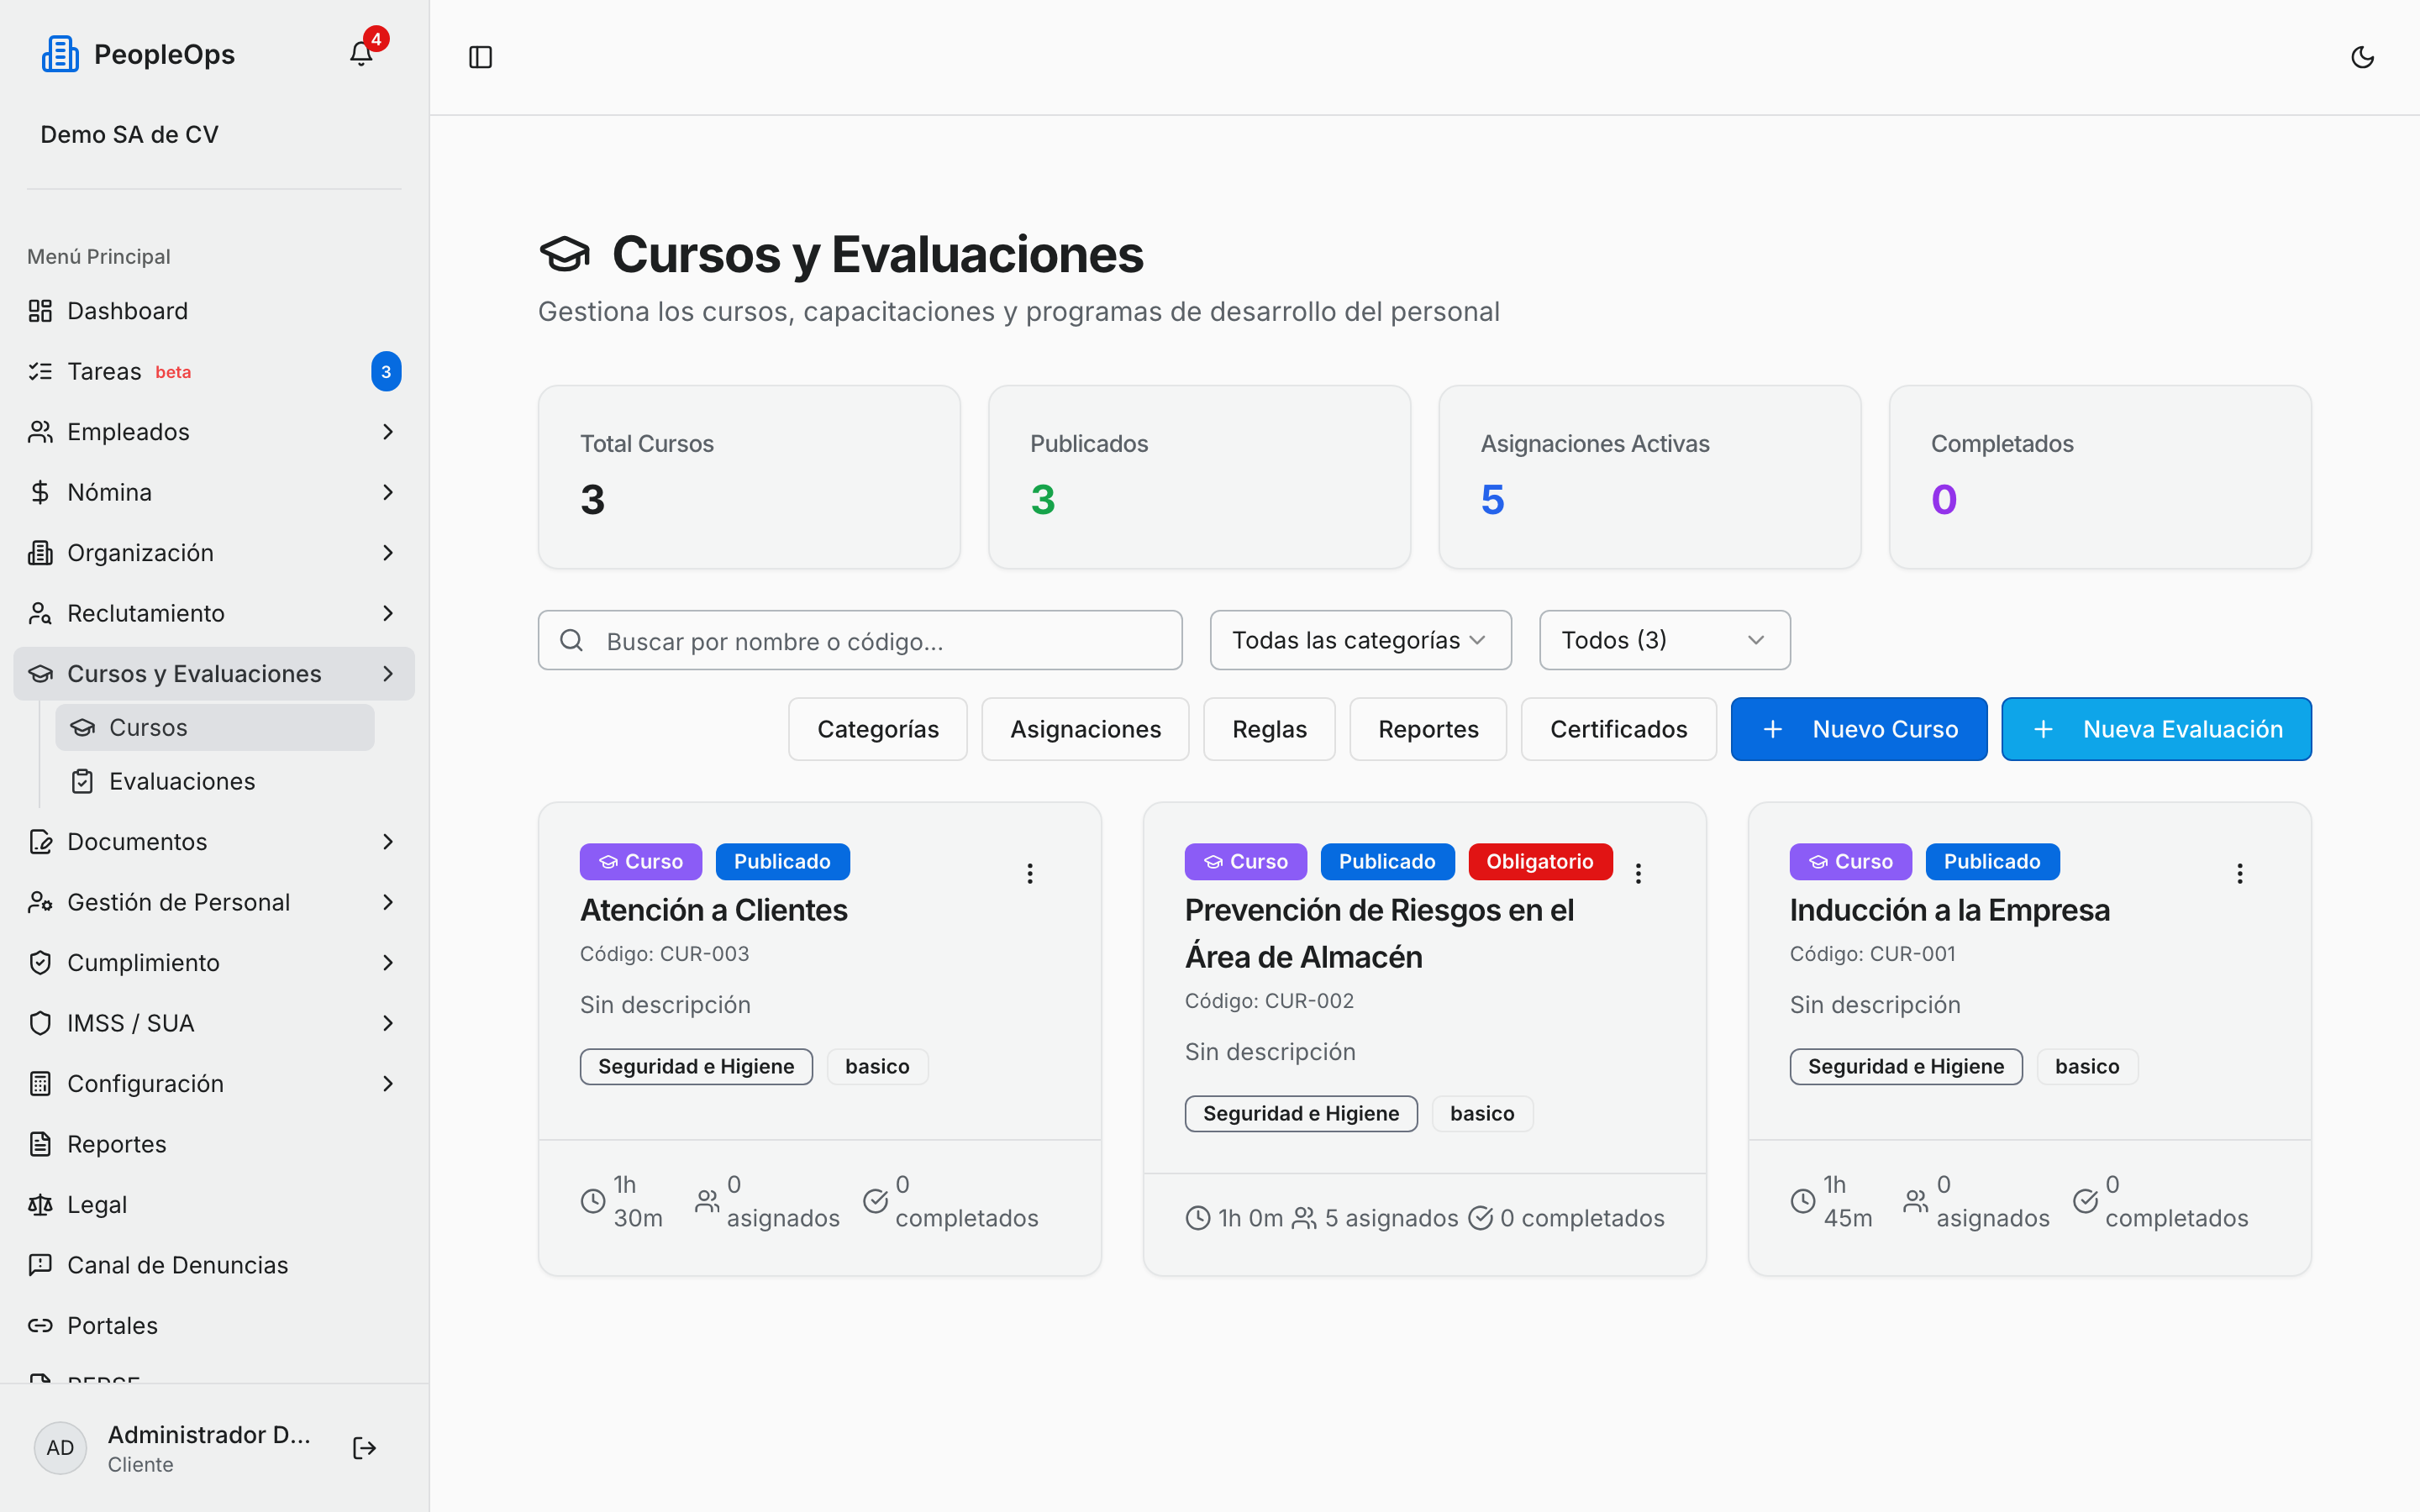Expand the Gestión de Personal chevron
This screenshot has width=2420, height=1512.
[388, 902]
